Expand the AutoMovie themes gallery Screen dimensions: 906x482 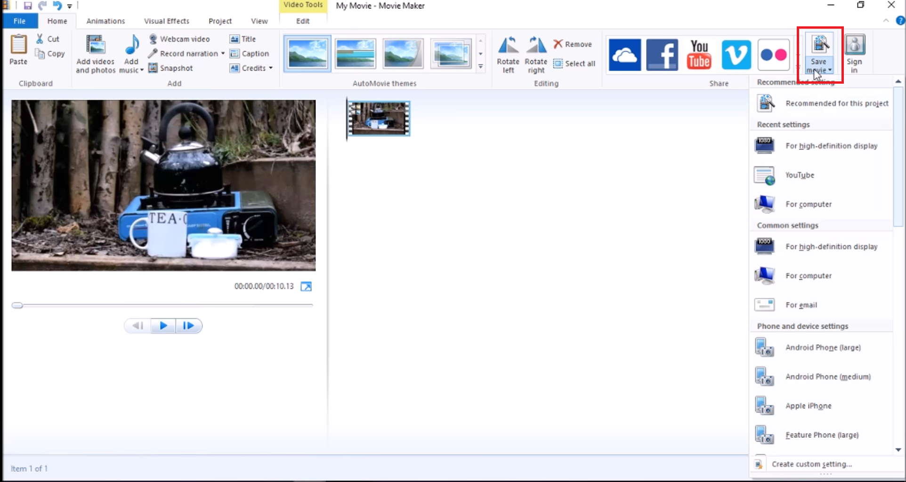click(480, 66)
